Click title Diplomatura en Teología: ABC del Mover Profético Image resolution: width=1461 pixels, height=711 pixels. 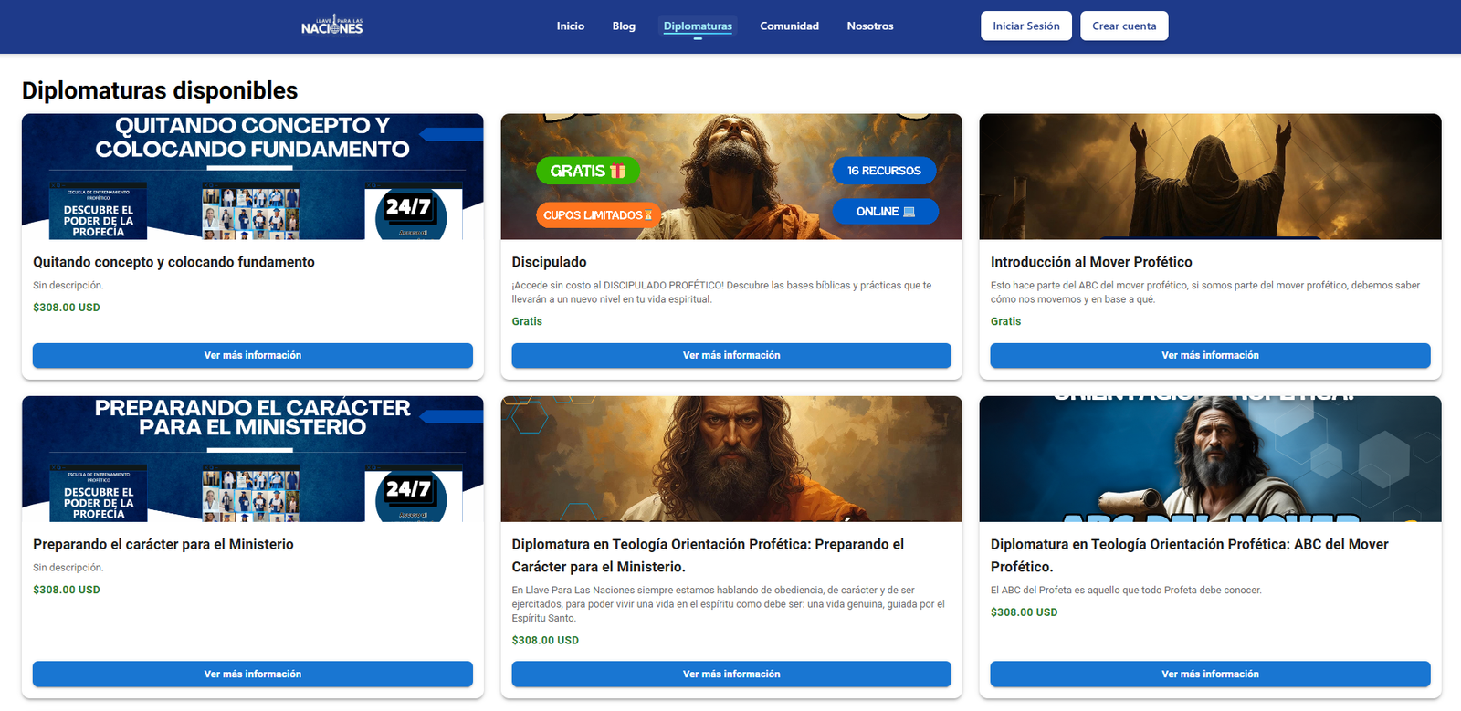click(1189, 555)
